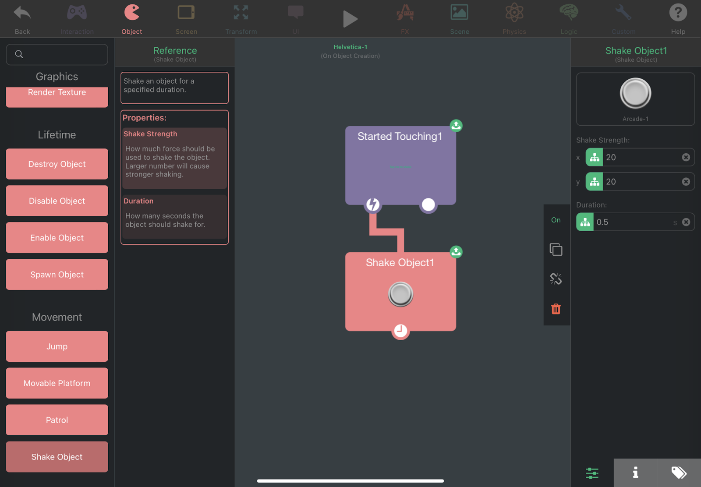
Task: Open the Scene behaviors category
Action: point(460,19)
